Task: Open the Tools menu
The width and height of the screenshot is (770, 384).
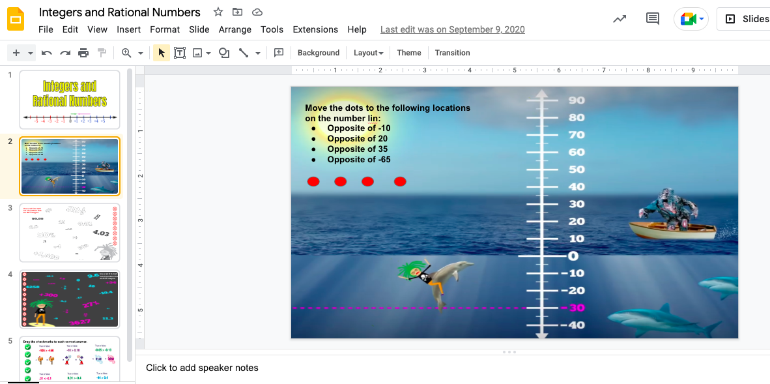Action: click(x=272, y=29)
